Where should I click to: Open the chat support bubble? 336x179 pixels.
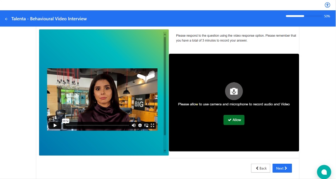coord(324,172)
